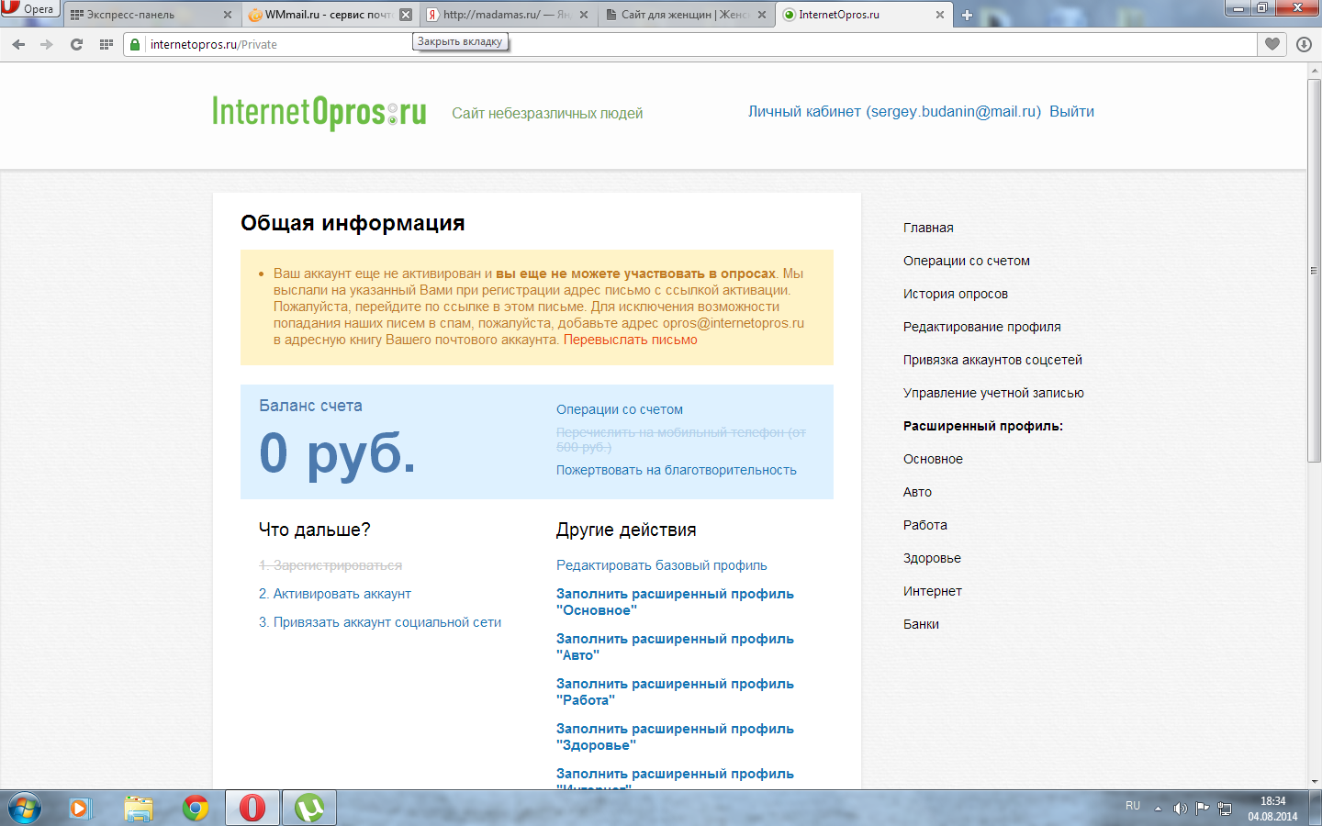
Task: Open Операции со счетом in sidebar
Action: pyautogui.click(x=967, y=261)
